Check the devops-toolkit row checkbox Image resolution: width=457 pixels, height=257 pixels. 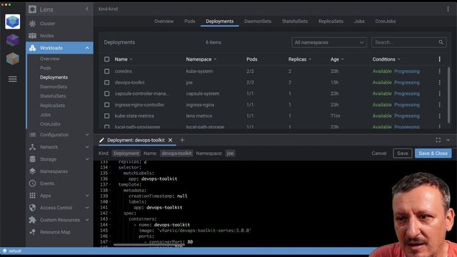tap(107, 83)
